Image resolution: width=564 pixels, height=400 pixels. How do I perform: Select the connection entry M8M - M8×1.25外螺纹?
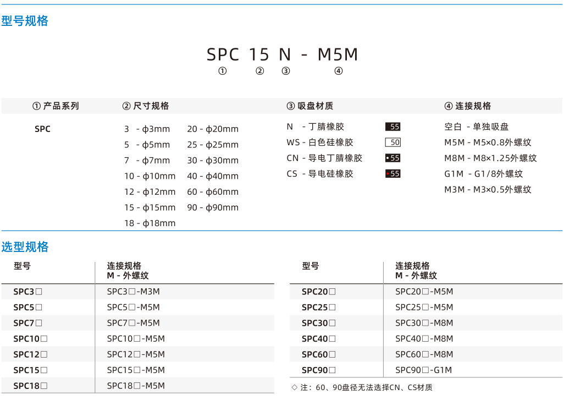click(491, 158)
